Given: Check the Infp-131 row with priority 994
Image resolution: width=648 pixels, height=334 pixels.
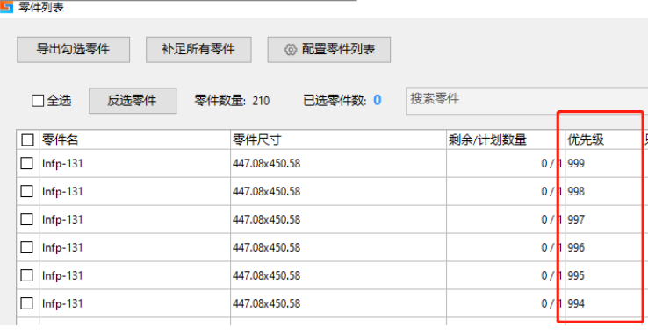Looking at the screenshot, I should coord(27,304).
